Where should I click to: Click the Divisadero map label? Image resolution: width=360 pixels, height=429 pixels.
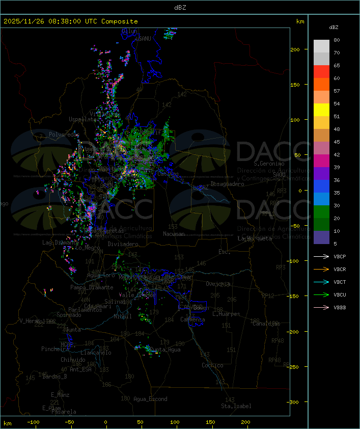pyautogui.click(x=123, y=244)
